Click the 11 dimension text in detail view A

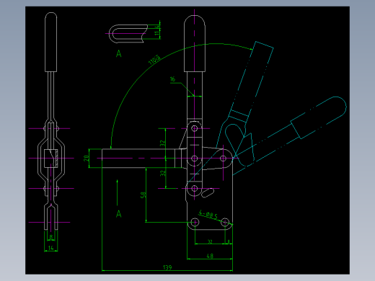[x=157, y=33]
